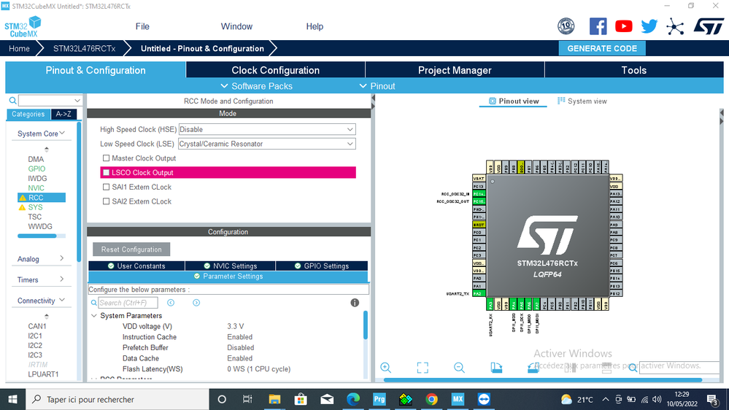
Task: Open the Pinout dropdown menu
Action: coord(377,86)
